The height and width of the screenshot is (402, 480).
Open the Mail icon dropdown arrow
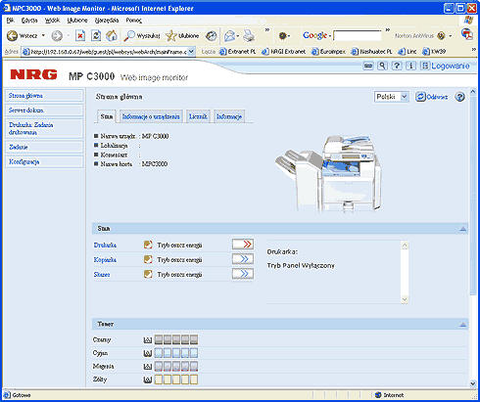tap(238, 36)
